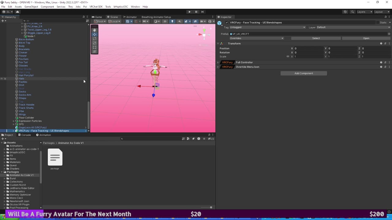Click the Play button in toolbar

[x=189, y=12]
